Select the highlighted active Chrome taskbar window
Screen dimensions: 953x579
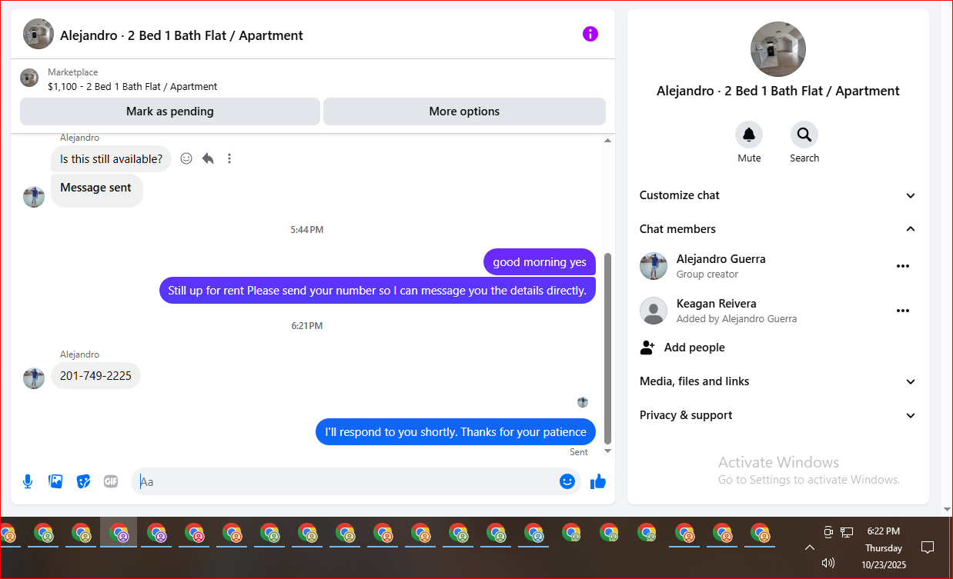[119, 532]
